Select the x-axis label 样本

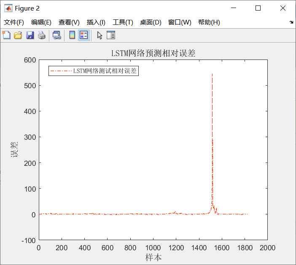(153, 257)
